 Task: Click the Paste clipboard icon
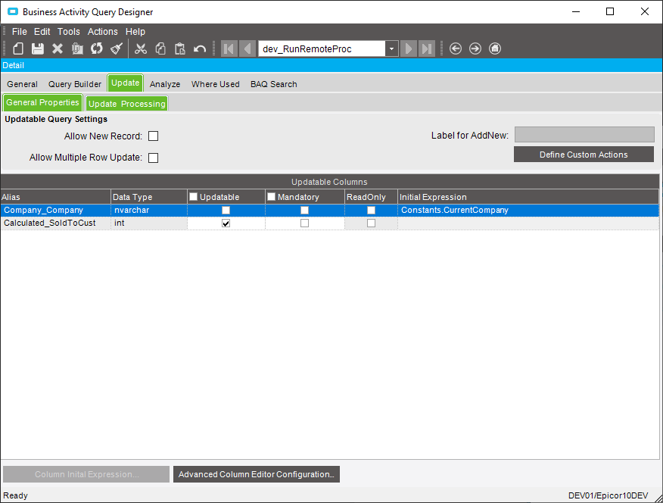(179, 48)
